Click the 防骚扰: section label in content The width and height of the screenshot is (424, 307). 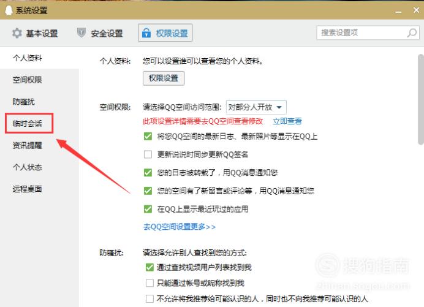pyautogui.click(x=112, y=253)
